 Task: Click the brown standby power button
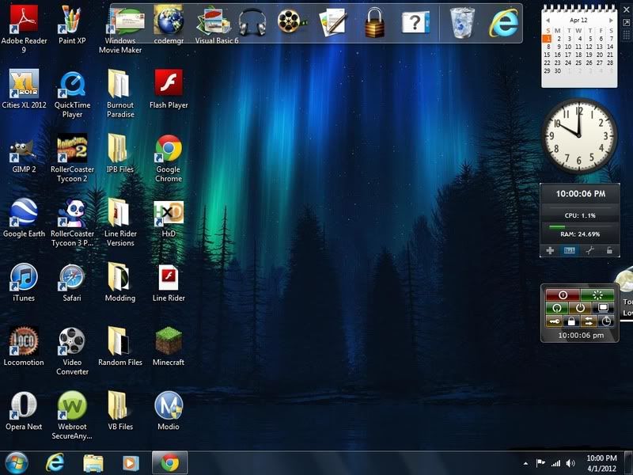click(x=580, y=308)
